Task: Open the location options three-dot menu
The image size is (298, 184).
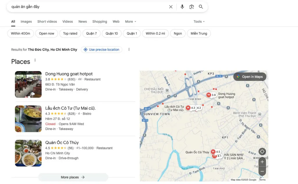Action: point(129,49)
